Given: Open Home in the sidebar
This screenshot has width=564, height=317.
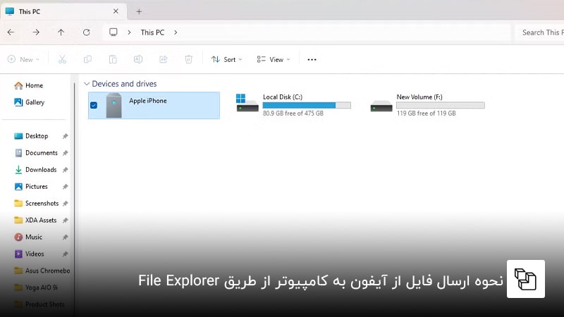Looking at the screenshot, I should click(x=28, y=85).
